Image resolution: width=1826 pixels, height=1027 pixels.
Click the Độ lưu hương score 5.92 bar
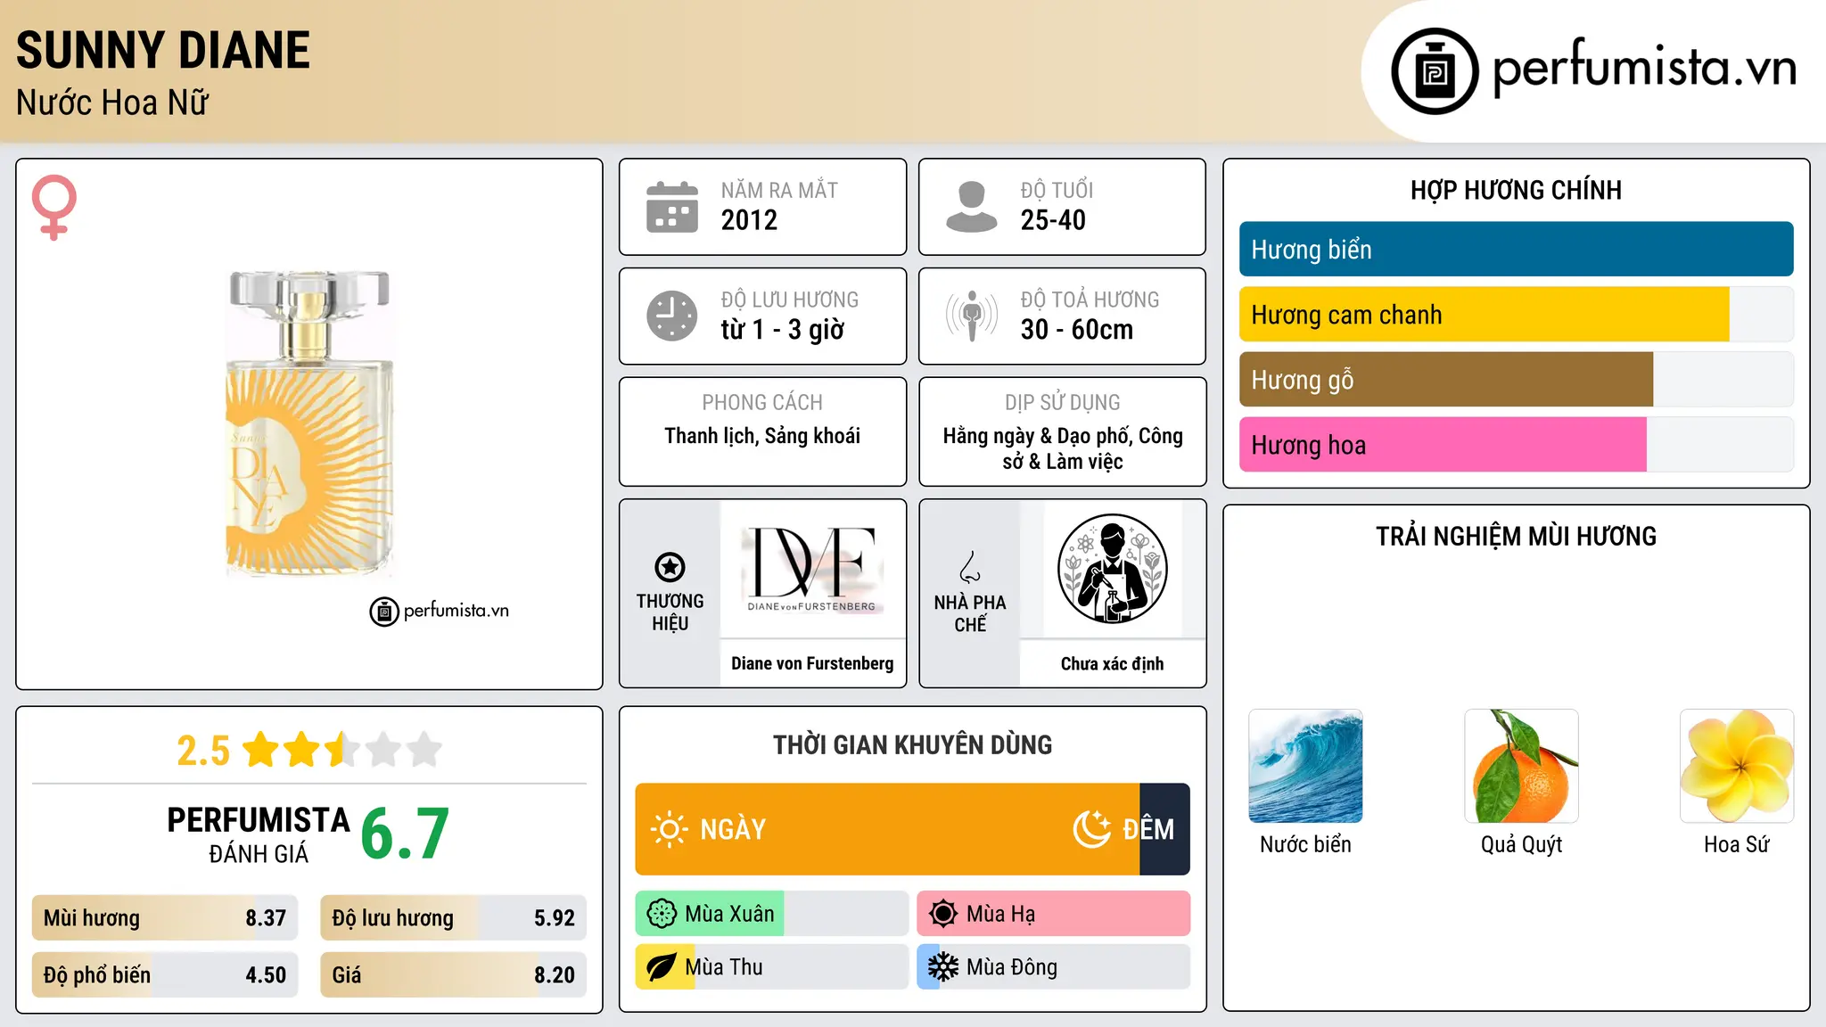point(453,918)
